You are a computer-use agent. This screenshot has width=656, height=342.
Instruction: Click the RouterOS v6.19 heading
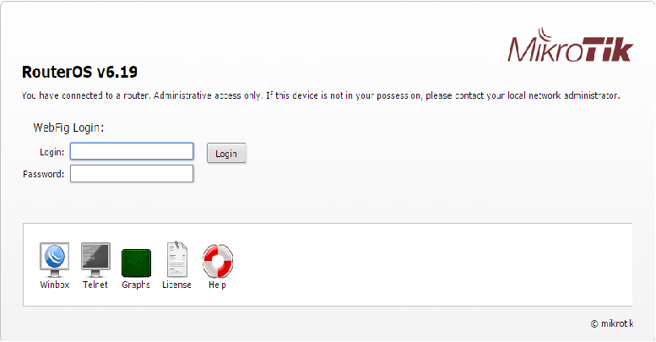click(x=79, y=72)
